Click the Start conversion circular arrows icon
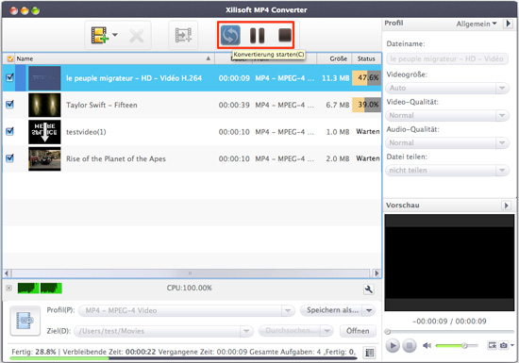Viewport: 519px width, 363px height. [x=230, y=35]
